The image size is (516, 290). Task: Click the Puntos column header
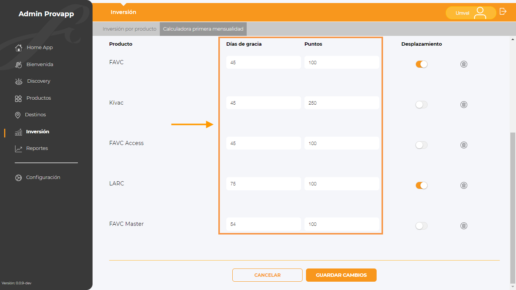pyautogui.click(x=313, y=44)
